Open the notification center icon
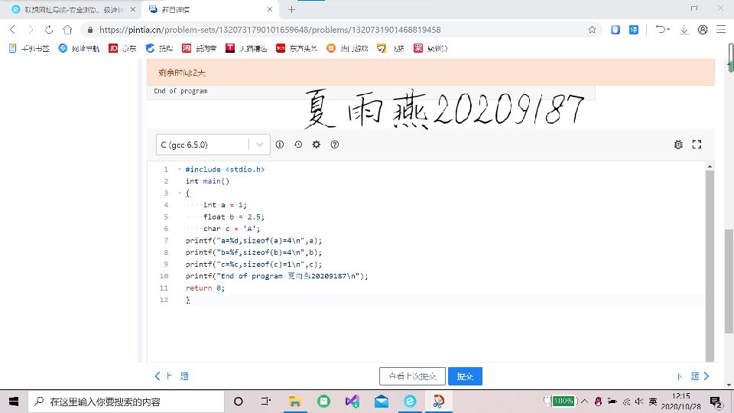 click(716, 402)
